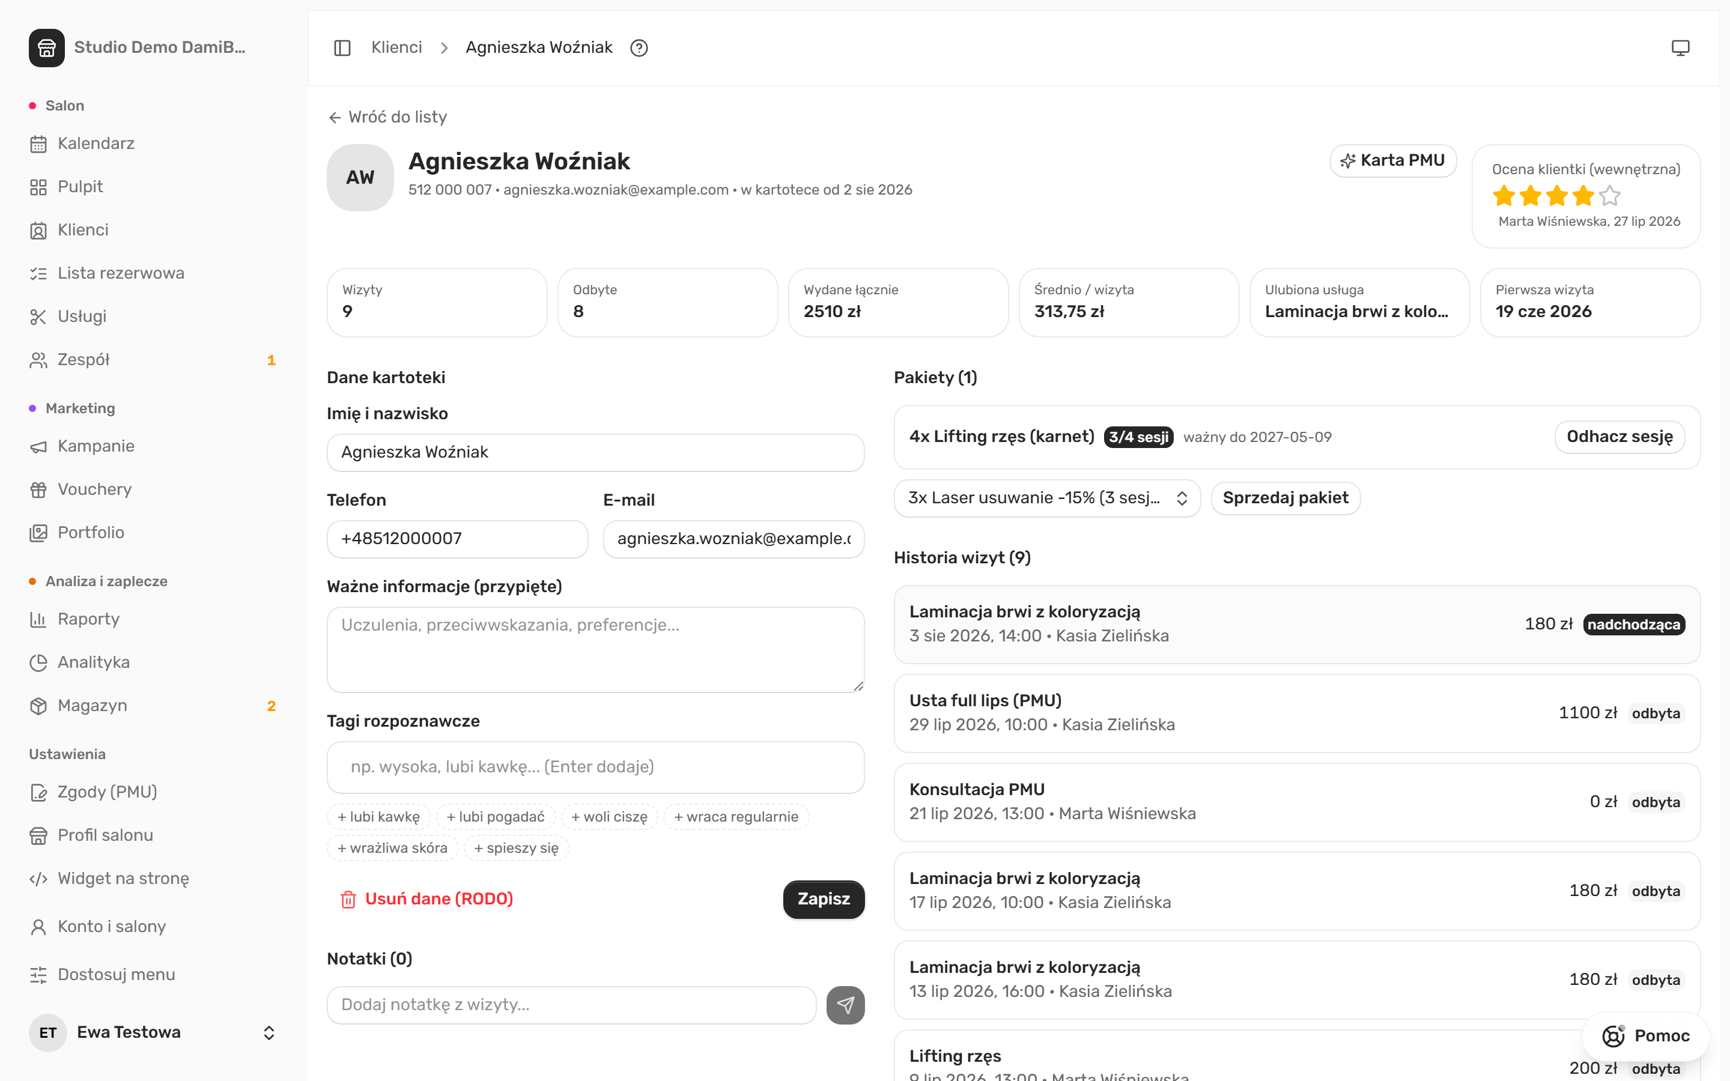The width and height of the screenshot is (1730, 1081).
Task: Click Usuń dane (RODO) trash button
Action: (x=426, y=898)
